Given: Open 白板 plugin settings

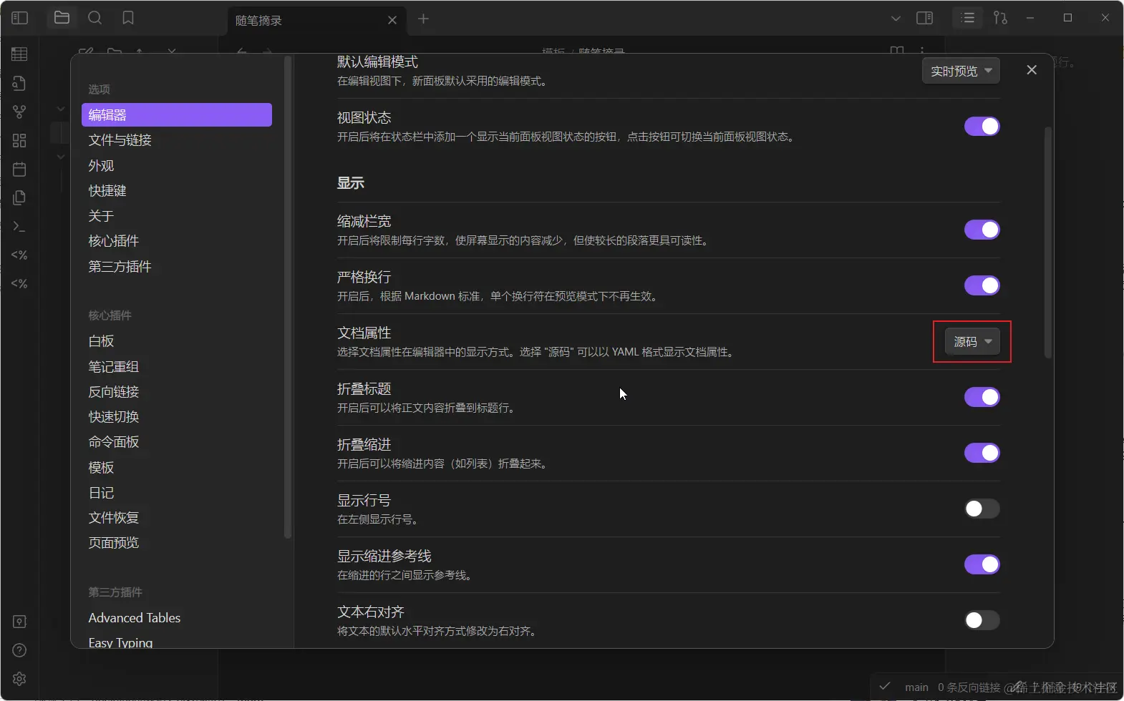Looking at the screenshot, I should click(x=177, y=341).
